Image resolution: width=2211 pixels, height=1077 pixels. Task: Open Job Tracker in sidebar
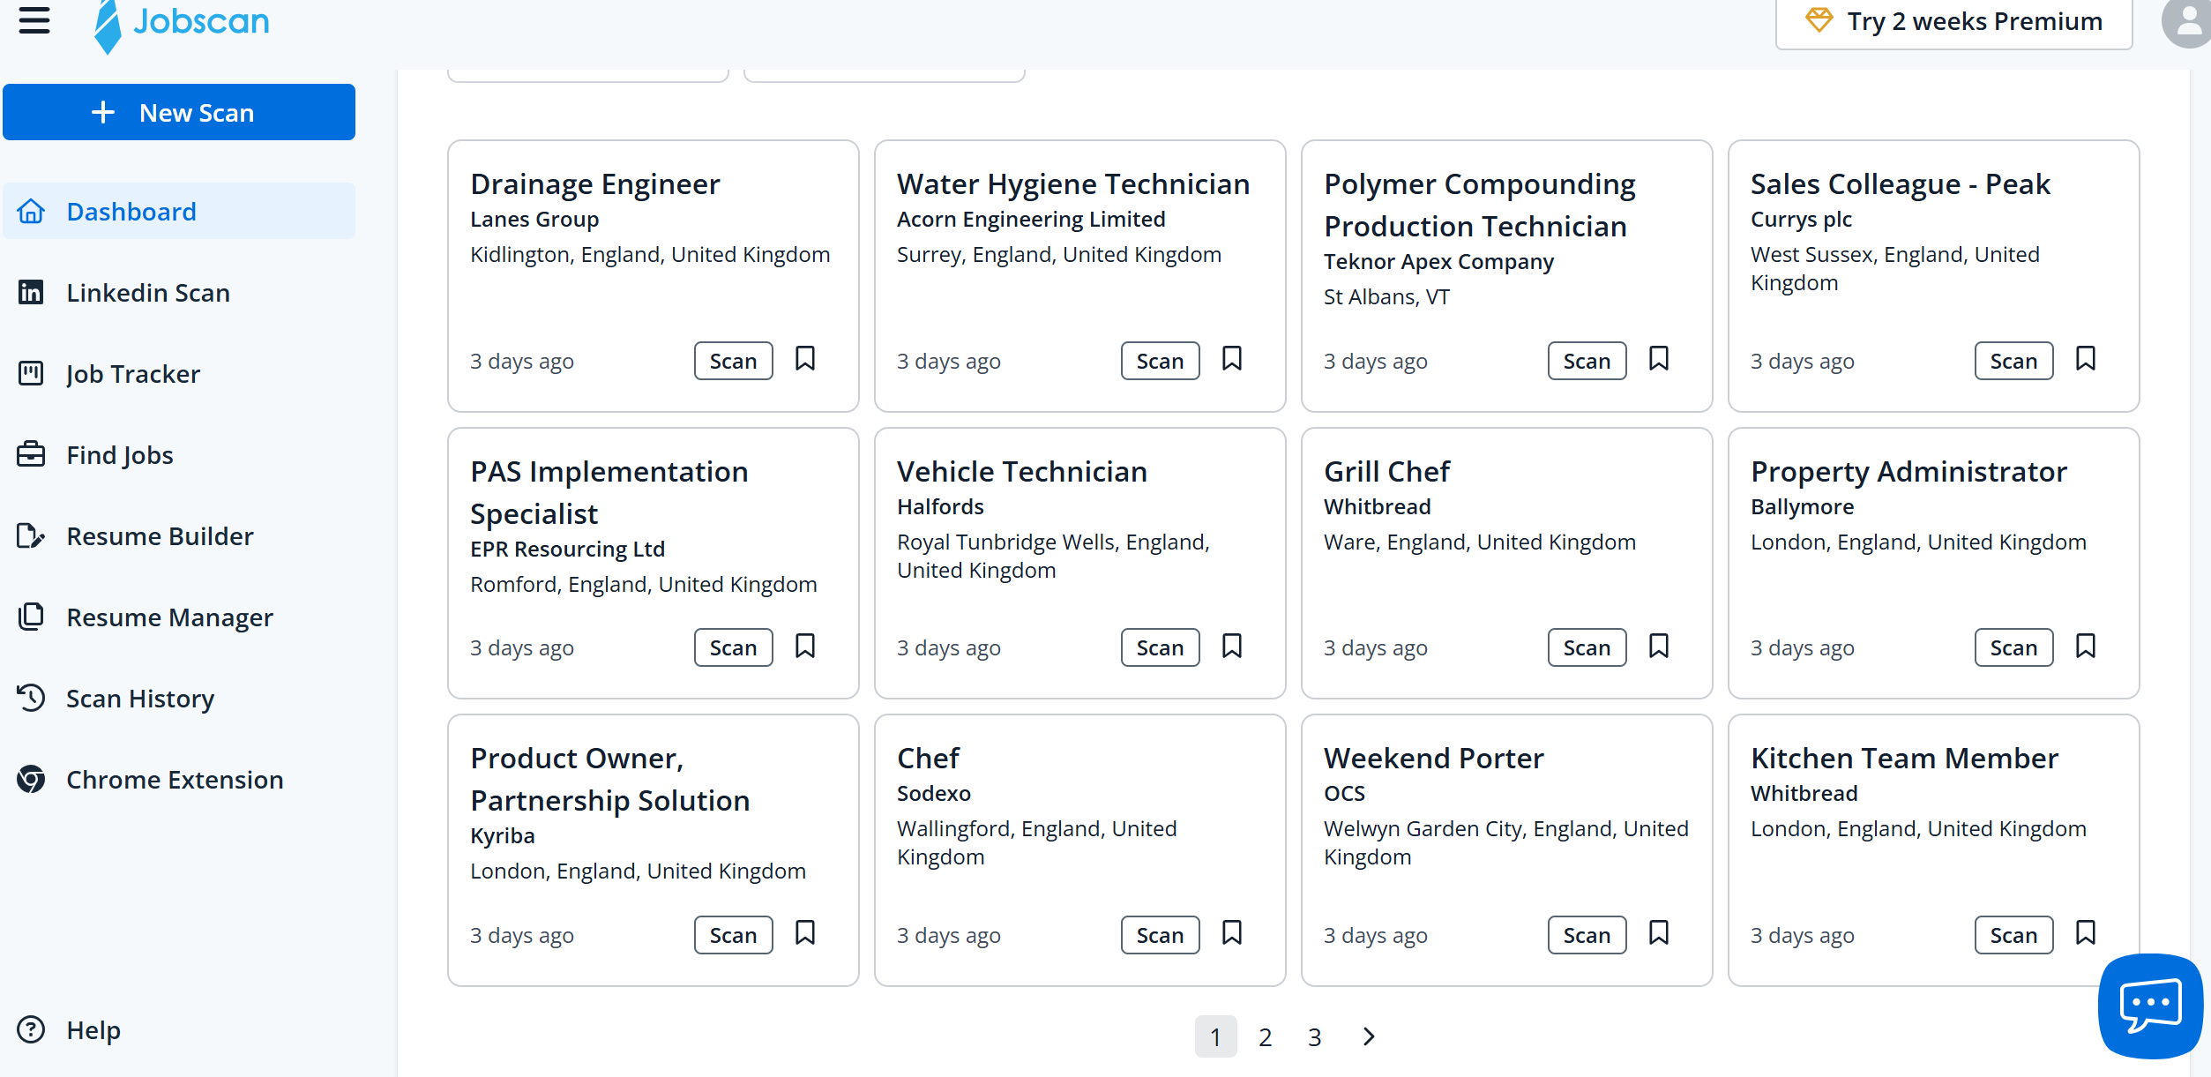tap(132, 374)
